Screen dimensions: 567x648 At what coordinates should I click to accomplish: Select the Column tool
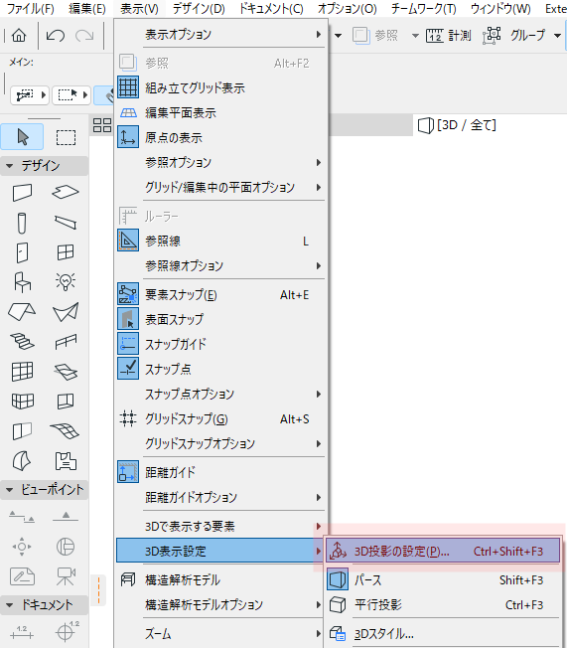pyautogui.click(x=22, y=223)
